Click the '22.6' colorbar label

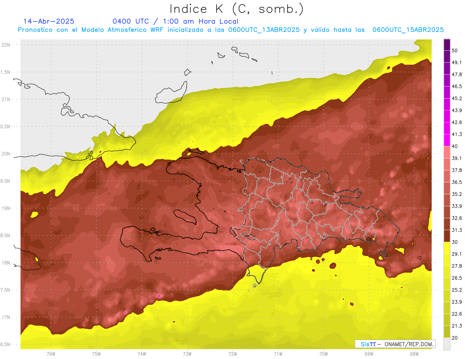pos(457,314)
